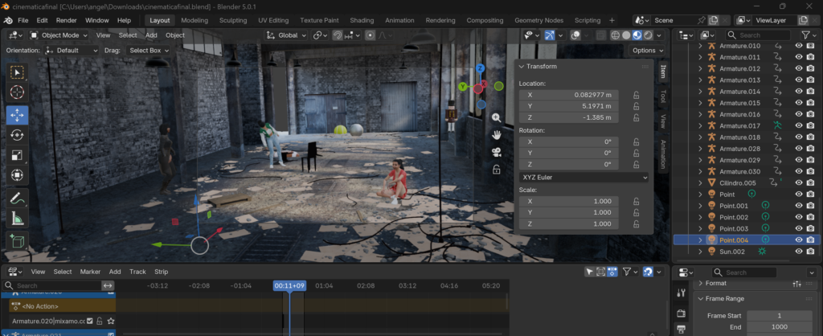The width and height of the screenshot is (823, 336).
Task: Click the zoom magnifier viewport icon
Action: coord(497,117)
